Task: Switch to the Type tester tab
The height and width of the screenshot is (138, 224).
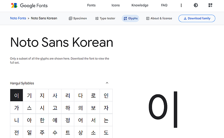Action: click(x=105, y=18)
